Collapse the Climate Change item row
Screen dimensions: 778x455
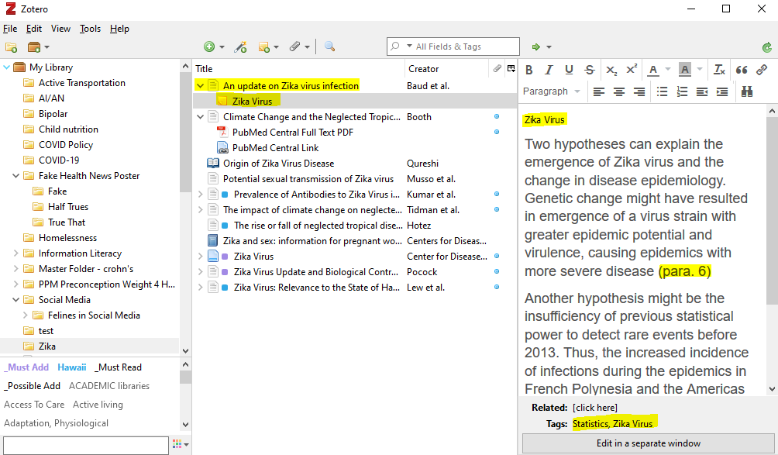200,117
